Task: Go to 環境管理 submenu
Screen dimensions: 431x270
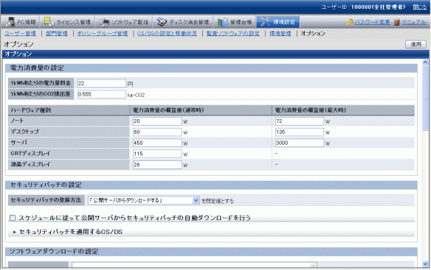Action: (280, 33)
